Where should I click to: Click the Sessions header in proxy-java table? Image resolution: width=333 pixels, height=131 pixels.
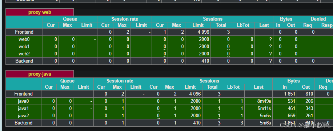tap(209, 81)
